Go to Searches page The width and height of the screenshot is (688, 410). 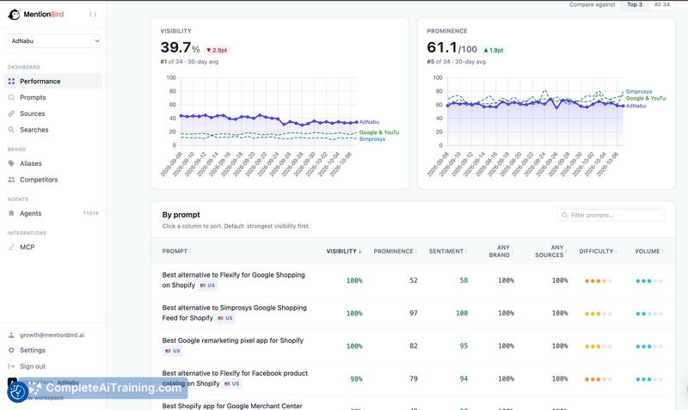(53, 130)
